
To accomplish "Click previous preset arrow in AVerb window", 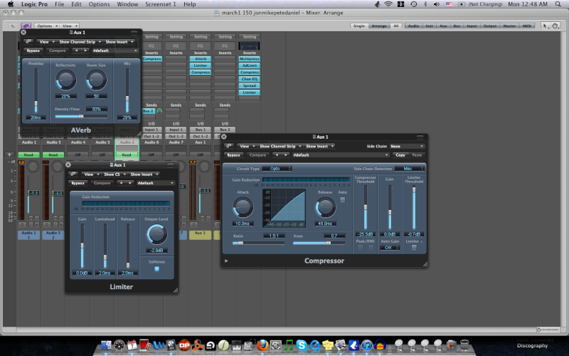I will (77, 51).
